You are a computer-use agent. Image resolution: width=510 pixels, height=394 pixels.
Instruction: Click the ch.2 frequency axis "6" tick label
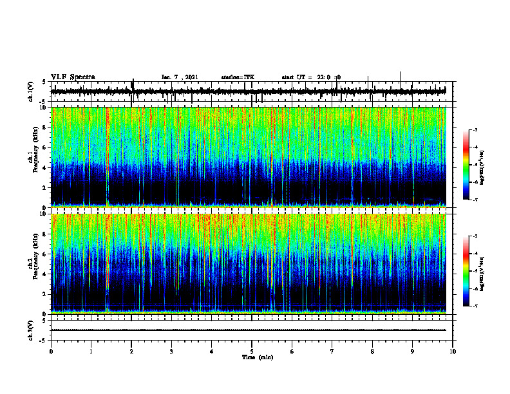[45, 254]
